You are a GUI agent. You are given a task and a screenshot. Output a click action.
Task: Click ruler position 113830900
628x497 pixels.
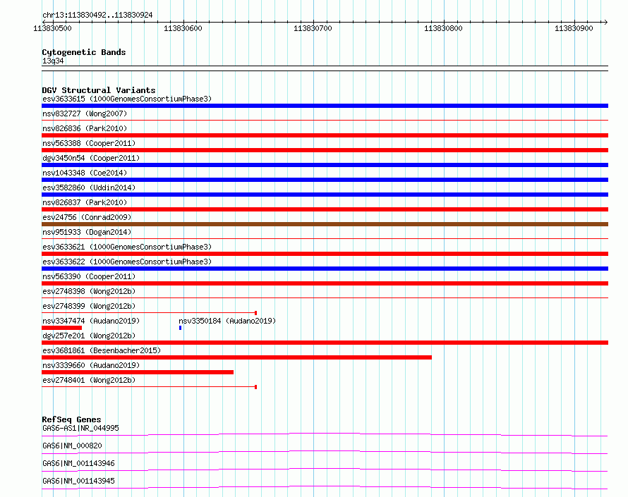click(x=574, y=28)
